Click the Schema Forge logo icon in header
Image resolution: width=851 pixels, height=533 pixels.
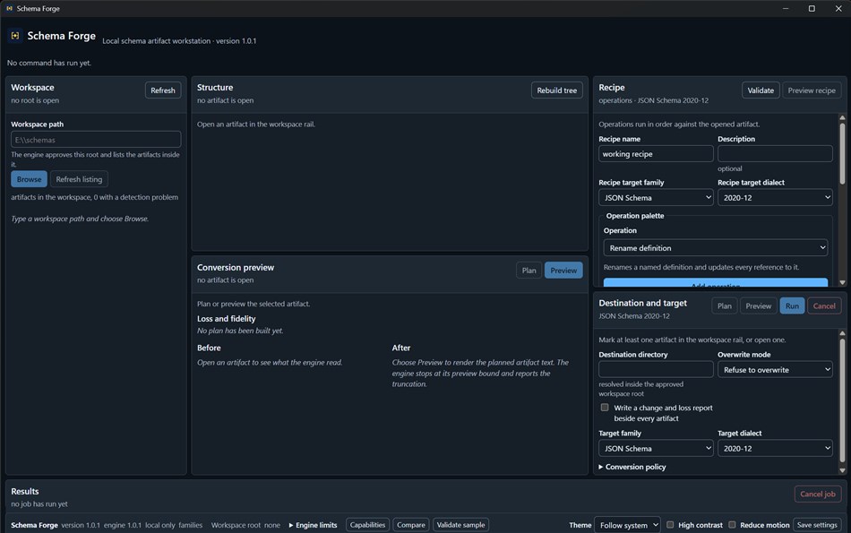point(15,36)
